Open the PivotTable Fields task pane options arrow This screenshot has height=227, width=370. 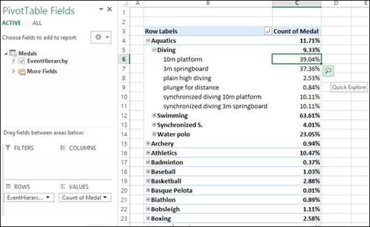point(101,9)
